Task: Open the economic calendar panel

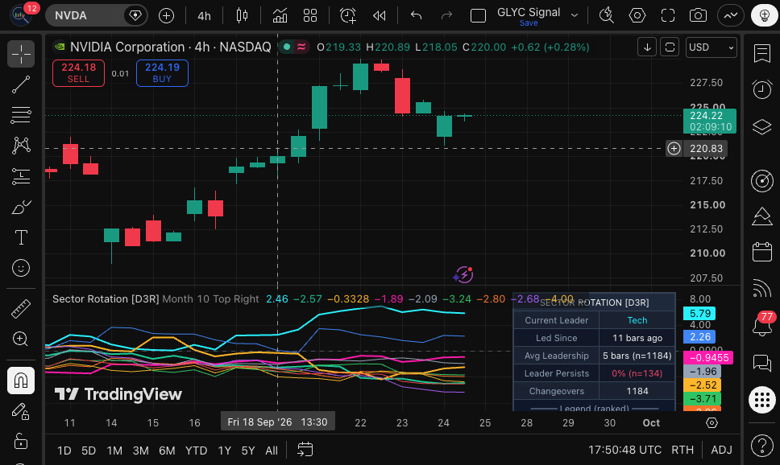Action: click(761, 251)
